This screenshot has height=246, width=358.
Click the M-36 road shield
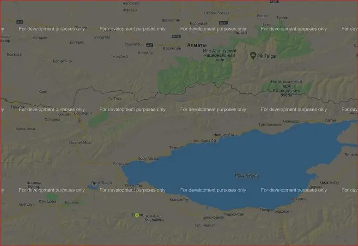click(176, 36)
